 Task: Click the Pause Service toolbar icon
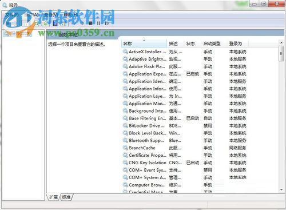(98, 23)
